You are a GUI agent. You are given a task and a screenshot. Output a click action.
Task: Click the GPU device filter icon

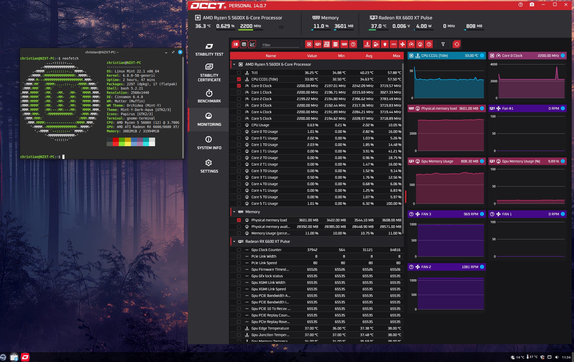(x=318, y=45)
